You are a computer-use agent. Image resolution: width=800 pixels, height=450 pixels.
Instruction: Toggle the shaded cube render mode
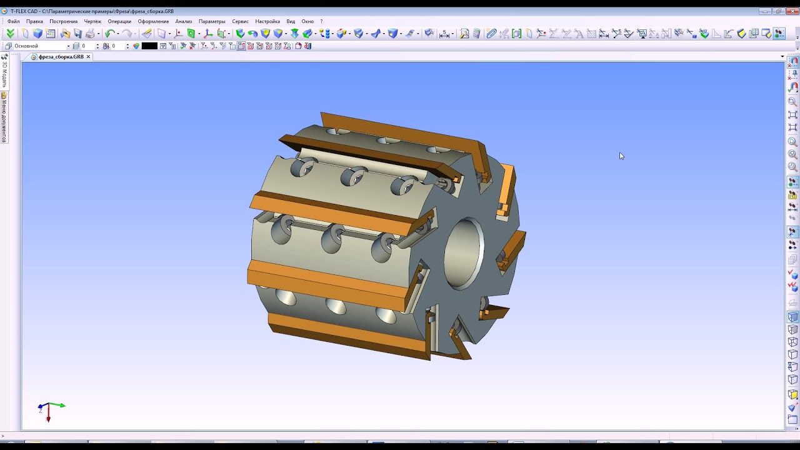[792, 317]
